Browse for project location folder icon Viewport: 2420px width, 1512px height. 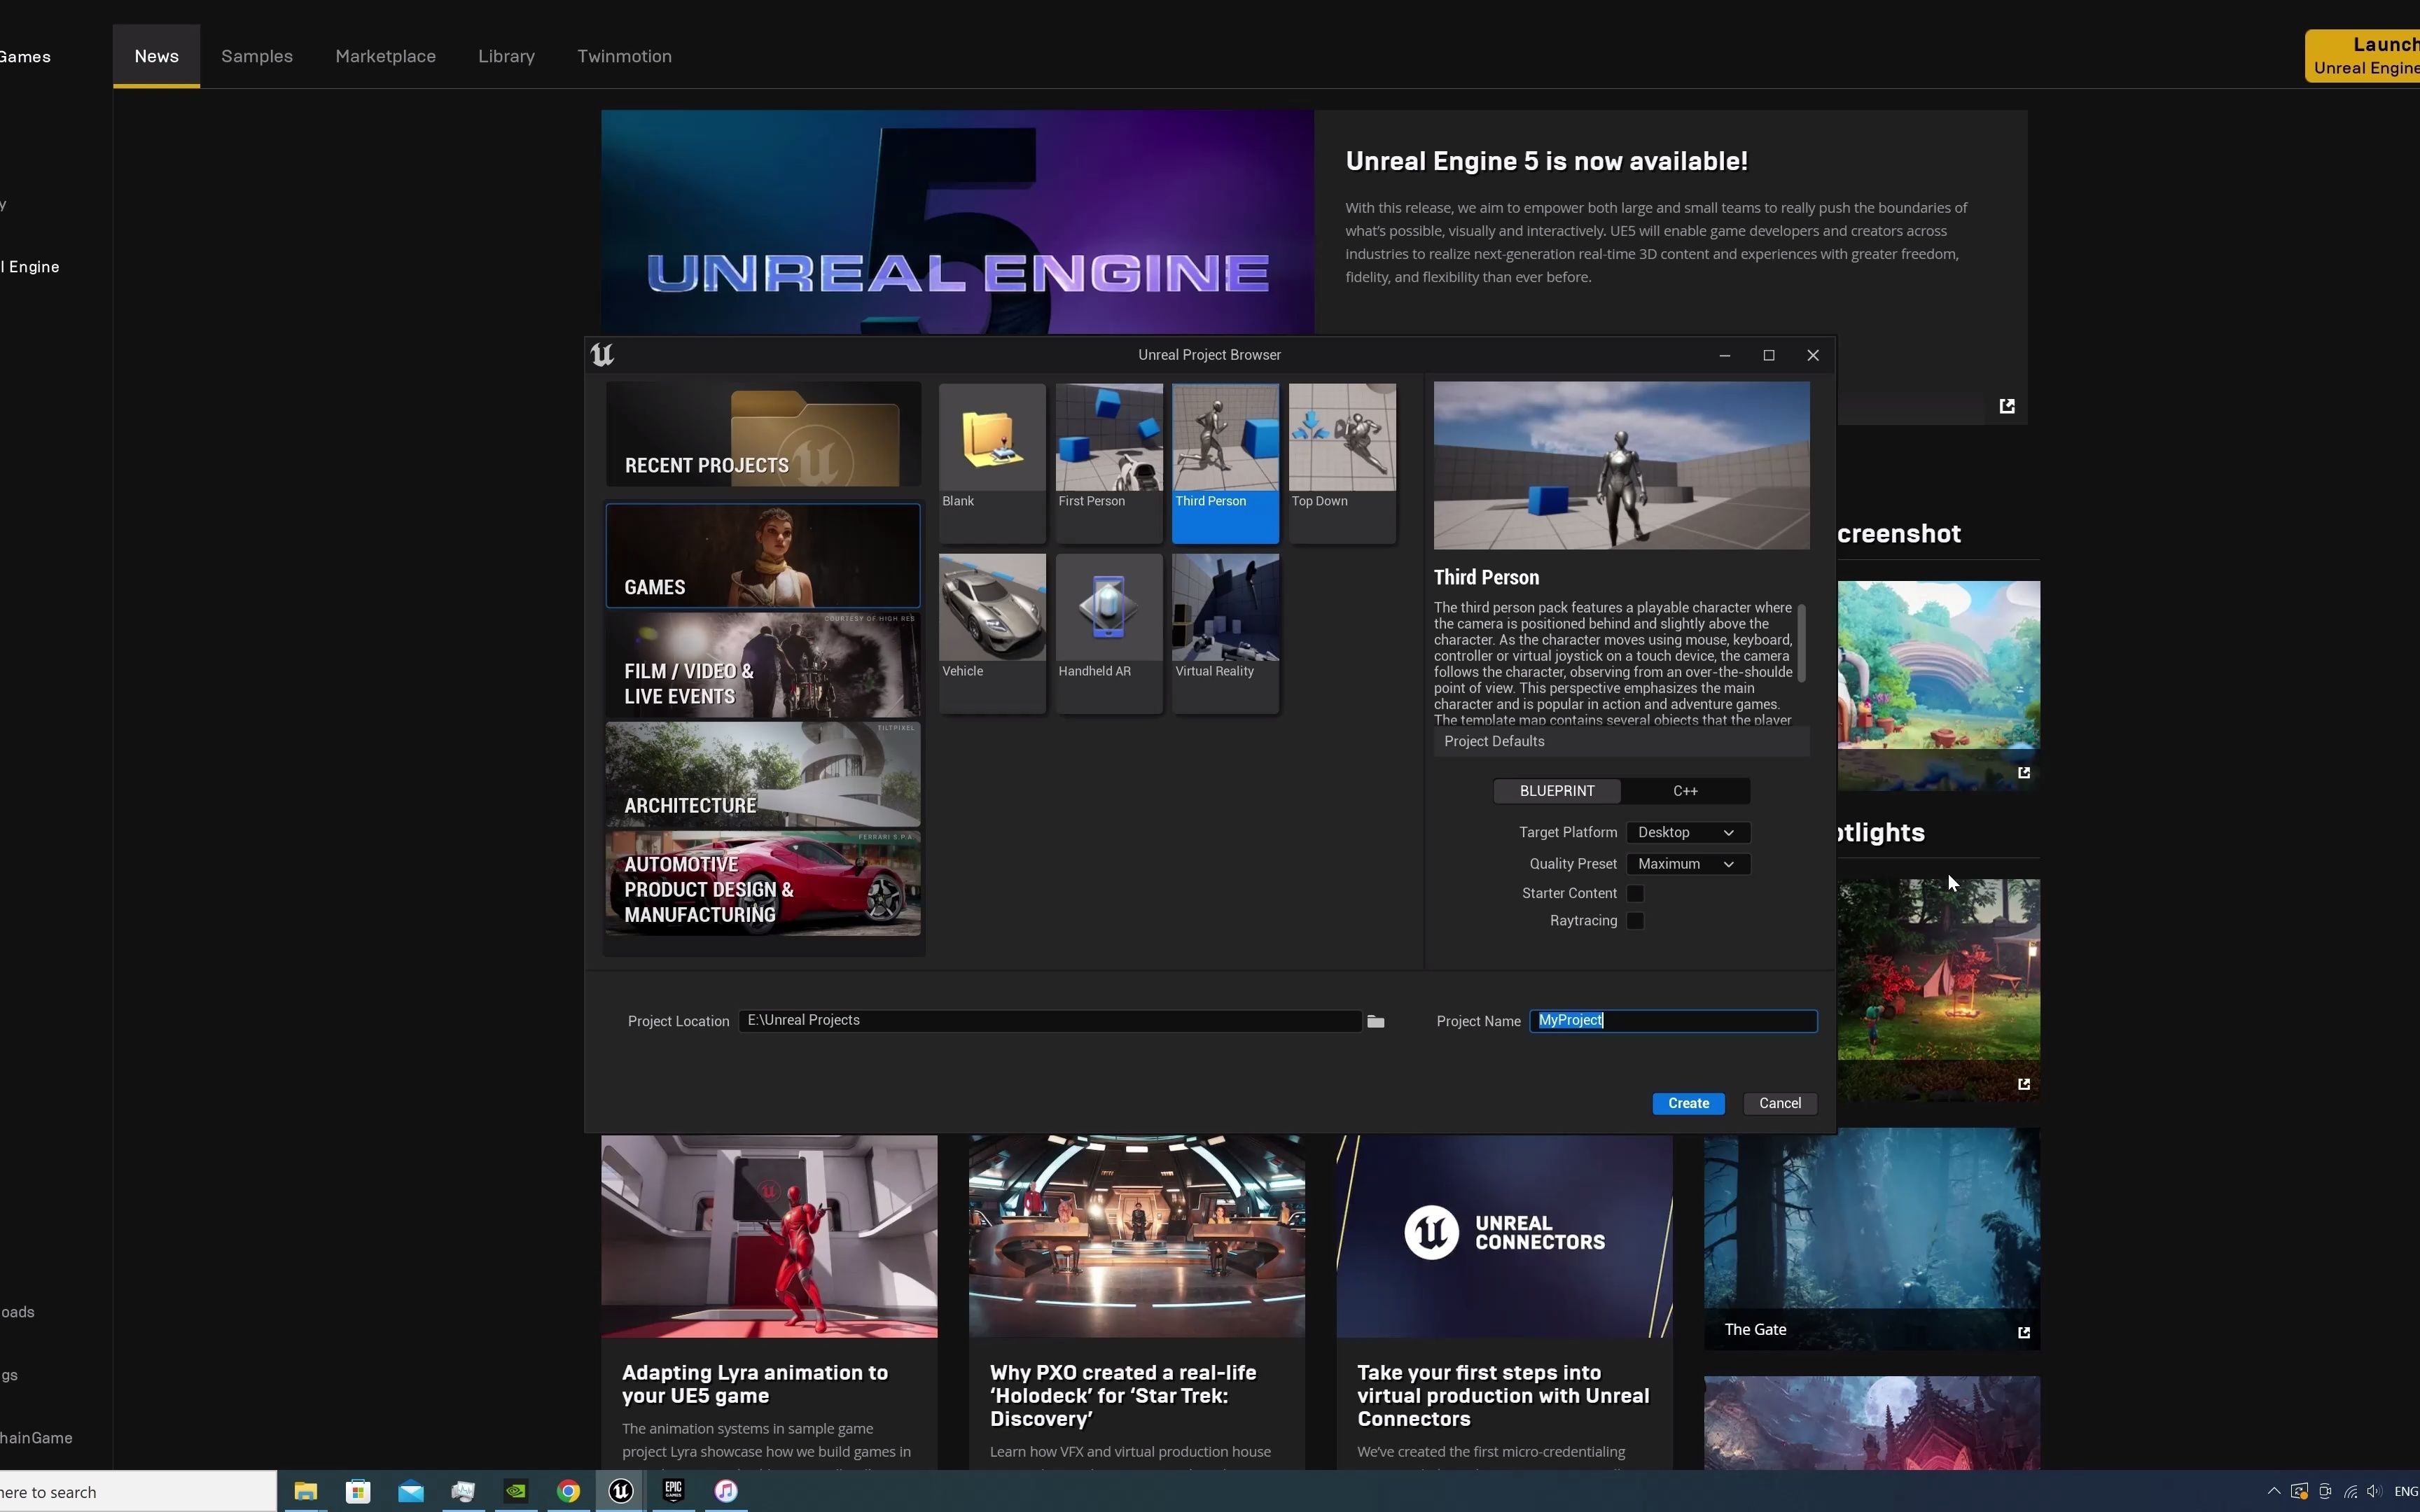point(1376,1021)
